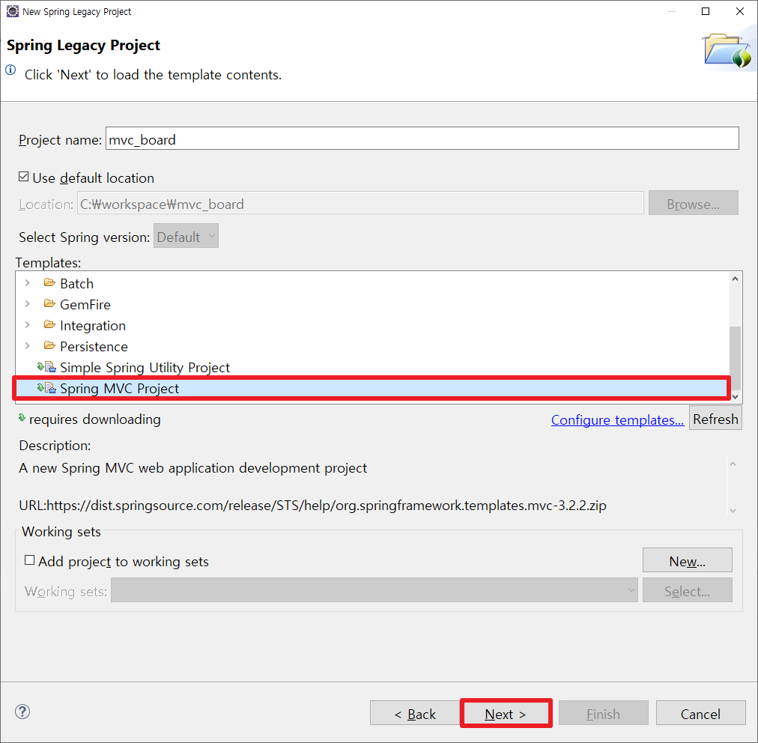Click the Persistence folder icon
The height and width of the screenshot is (743, 758).
pyautogui.click(x=49, y=345)
